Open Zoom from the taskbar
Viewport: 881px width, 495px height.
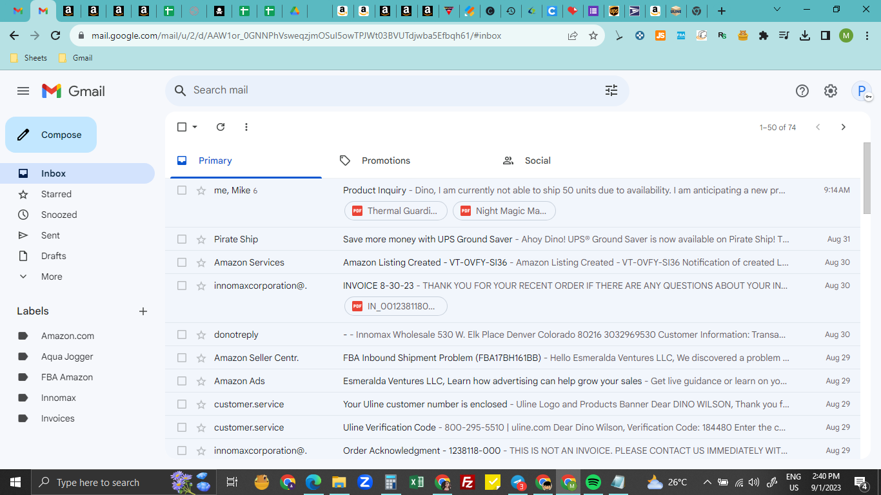pos(364,482)
